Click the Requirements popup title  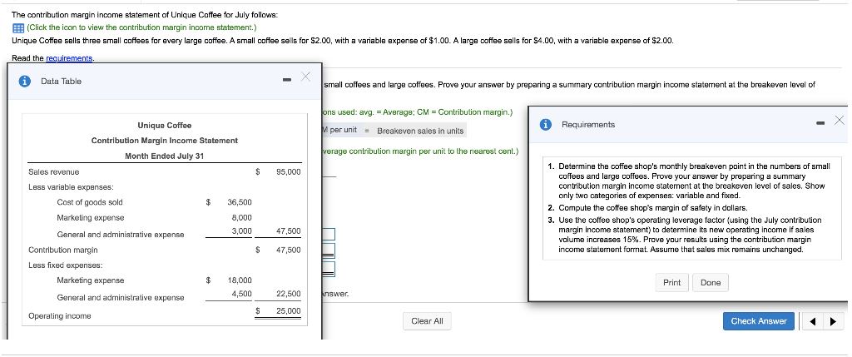coord(588,125)
